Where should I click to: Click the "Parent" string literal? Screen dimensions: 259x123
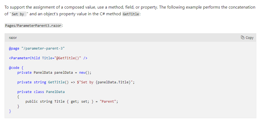[x=108, y=102]
